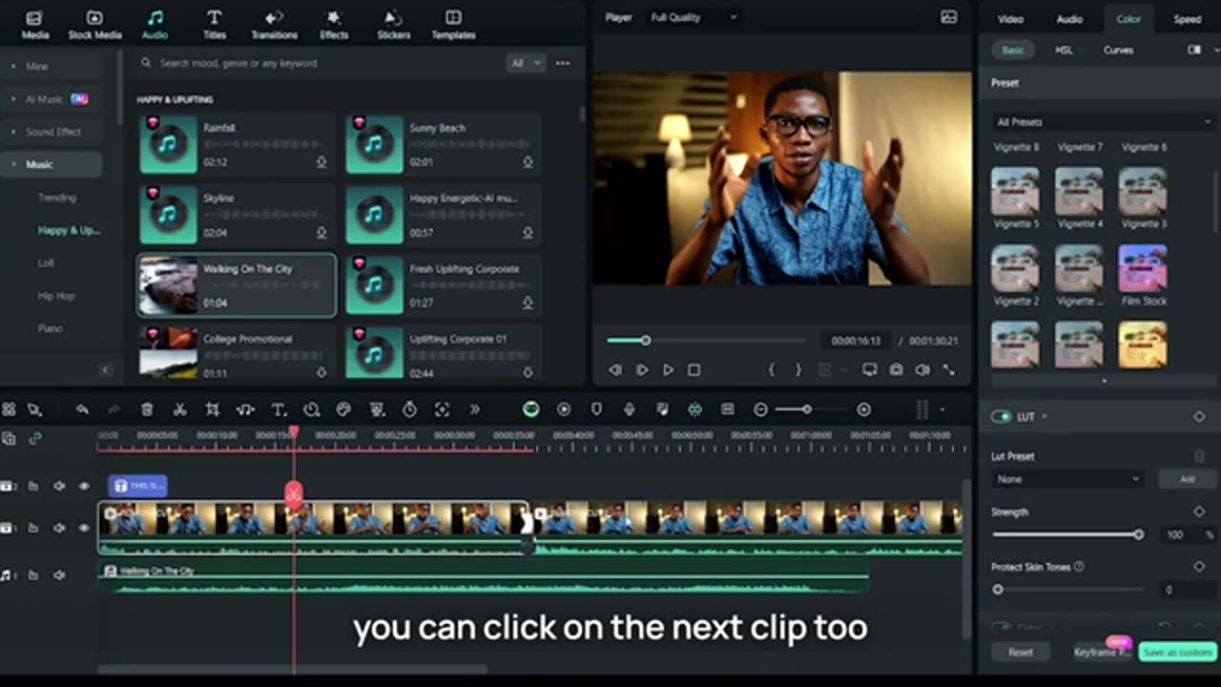Expand the Mine category

13,66
